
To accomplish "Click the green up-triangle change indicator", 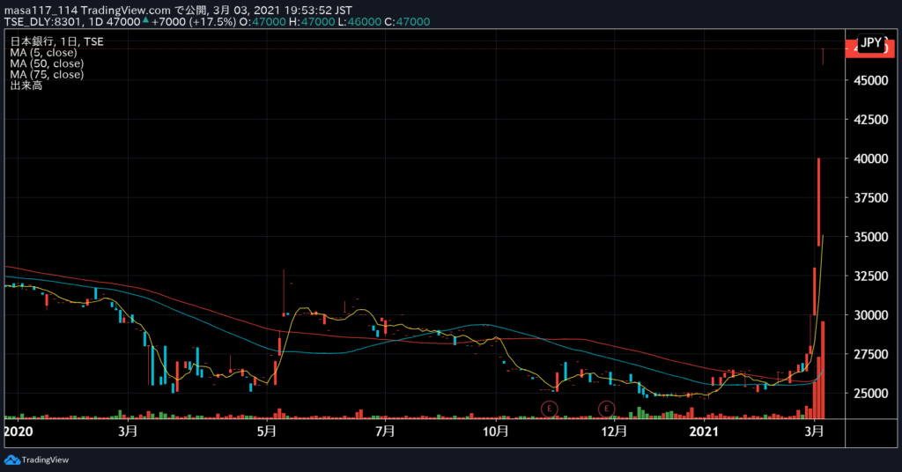I will tap(145, 21).
